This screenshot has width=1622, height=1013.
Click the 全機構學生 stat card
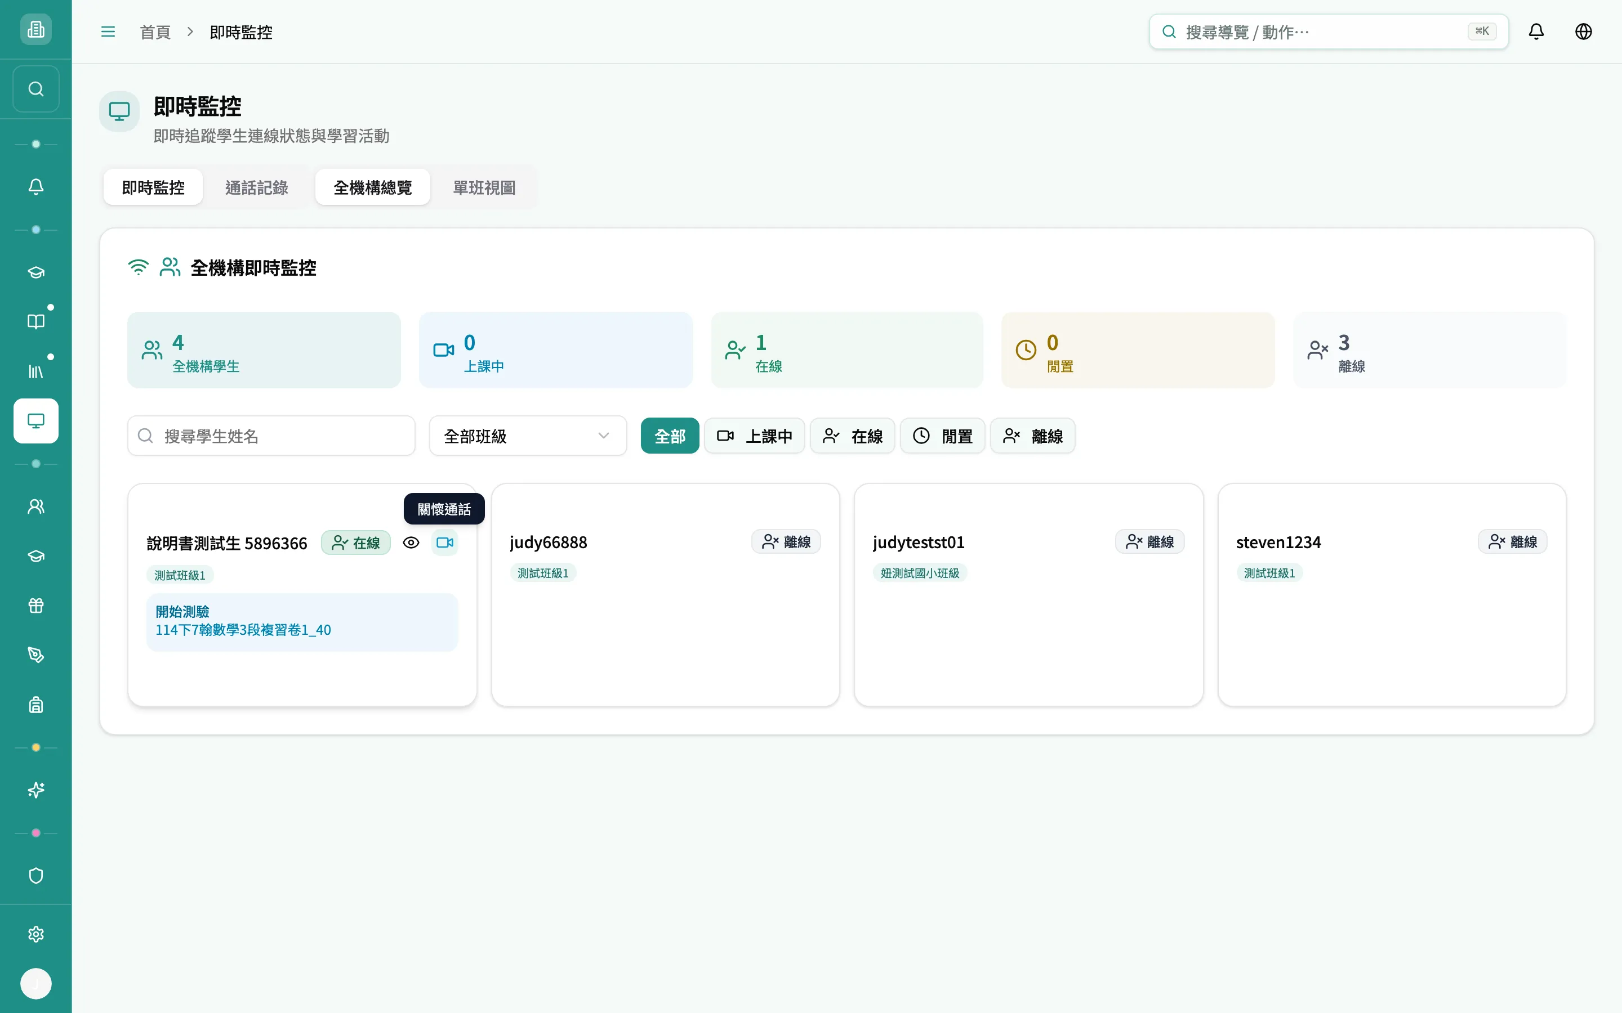pos(264,349)
